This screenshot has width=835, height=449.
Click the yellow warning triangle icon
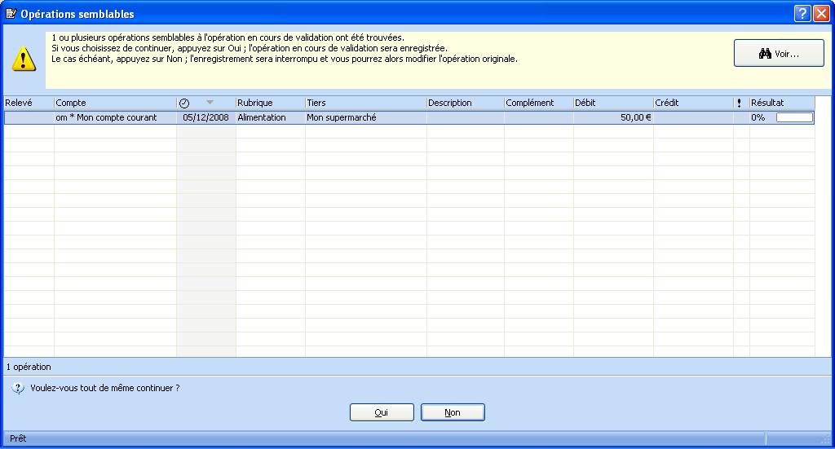[x=24, y=59]
